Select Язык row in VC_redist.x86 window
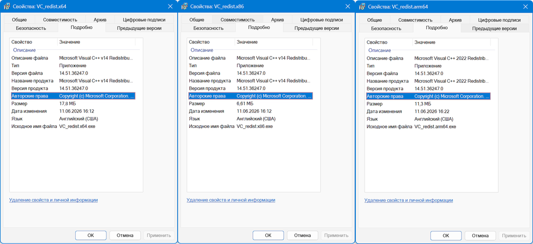This screenshot has height=244, width=533. click(250, 119)
